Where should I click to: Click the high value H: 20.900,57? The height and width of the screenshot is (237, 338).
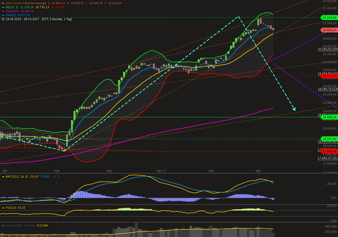pos(76,3)
